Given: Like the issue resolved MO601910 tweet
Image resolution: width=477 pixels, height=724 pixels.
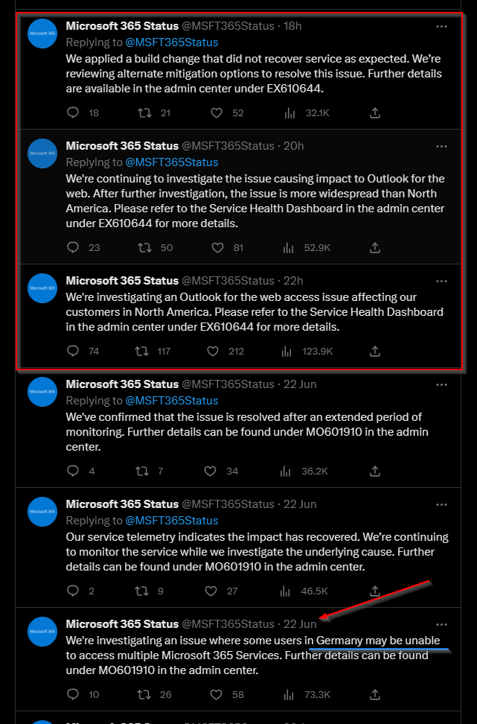Looking at the screenshot, I should 211,471.
